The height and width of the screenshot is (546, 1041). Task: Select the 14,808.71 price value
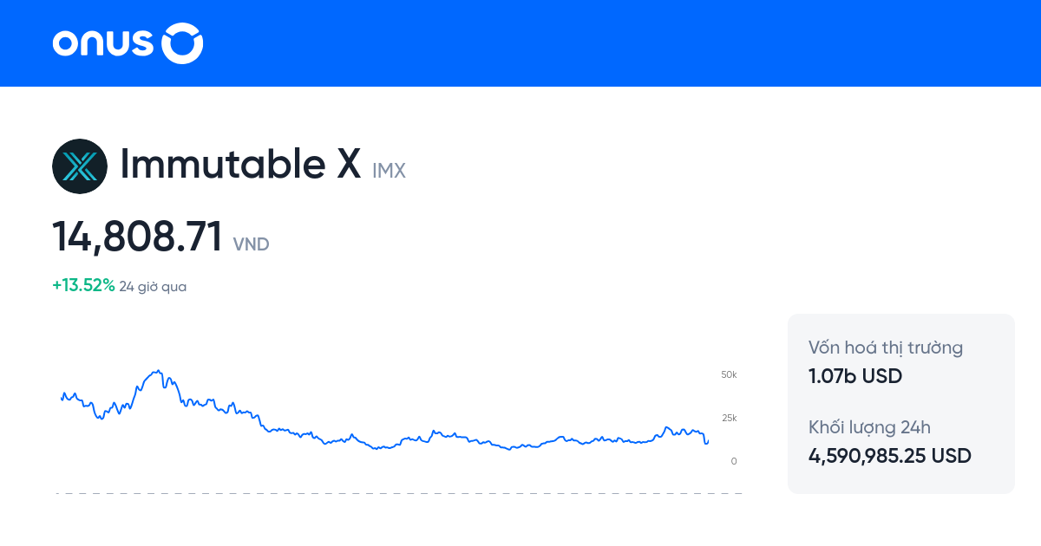[138, 237]
